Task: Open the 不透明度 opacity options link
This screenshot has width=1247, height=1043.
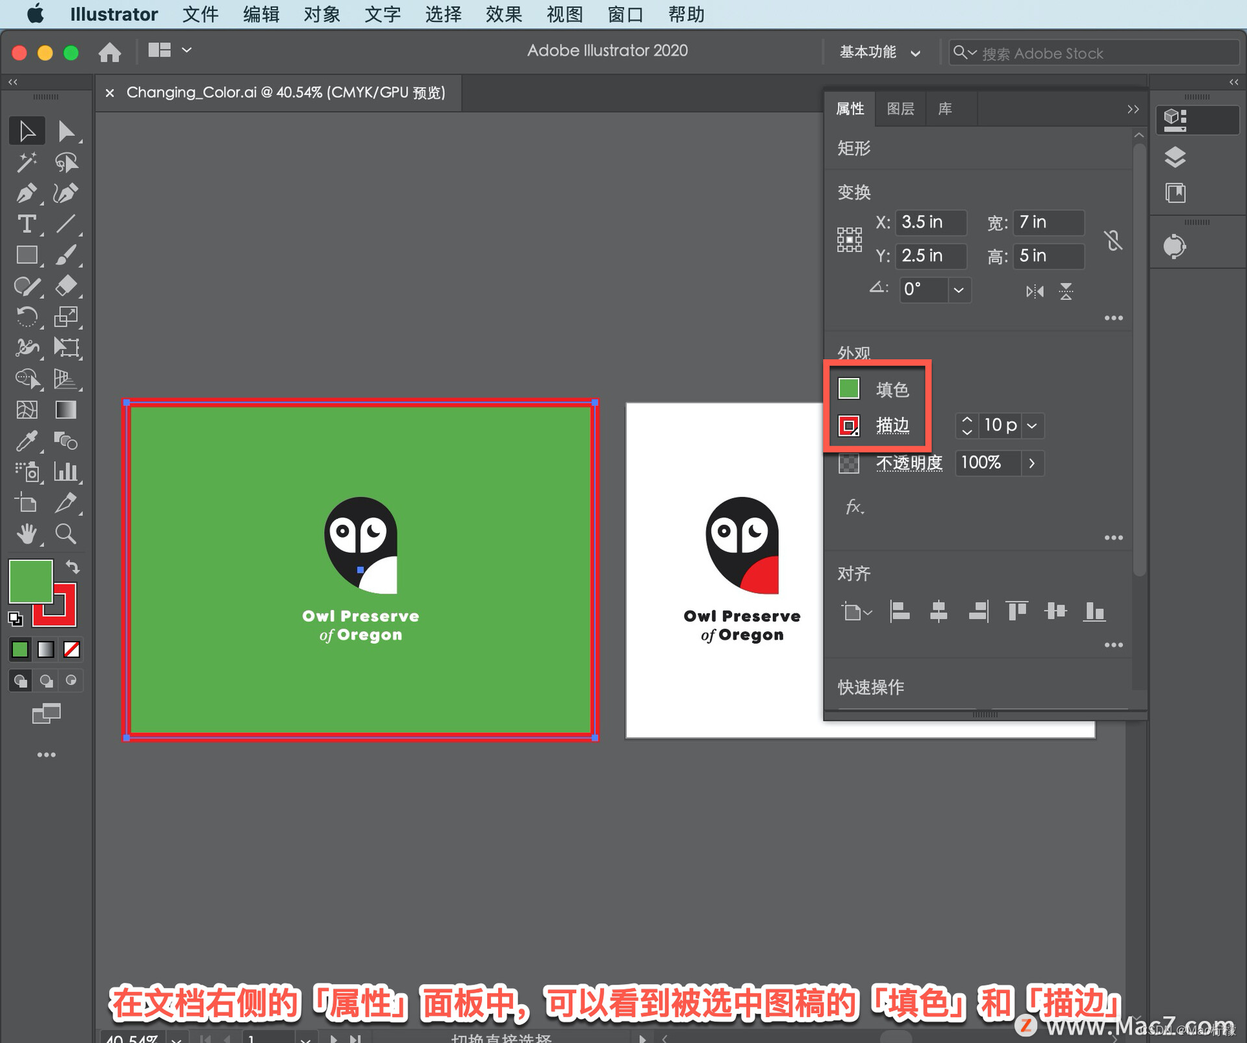Action: [x=909, y=462]
